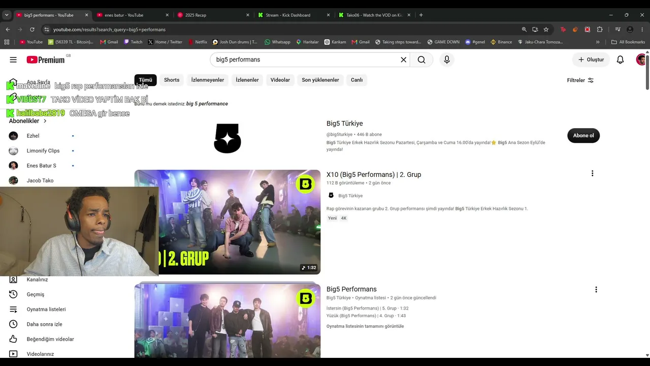Select the Videolar filter chip
Screen dimensions: 650x366
tap(280, 80)
